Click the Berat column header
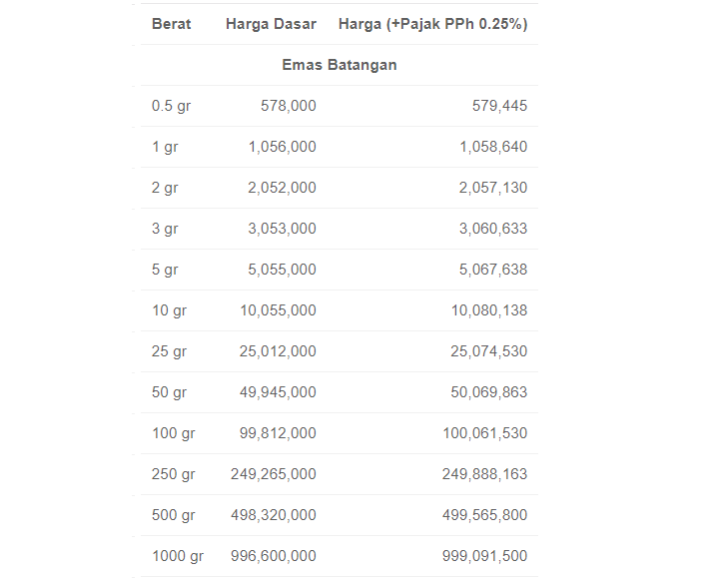This screenshot has width=723, height=584. [171, 24]
